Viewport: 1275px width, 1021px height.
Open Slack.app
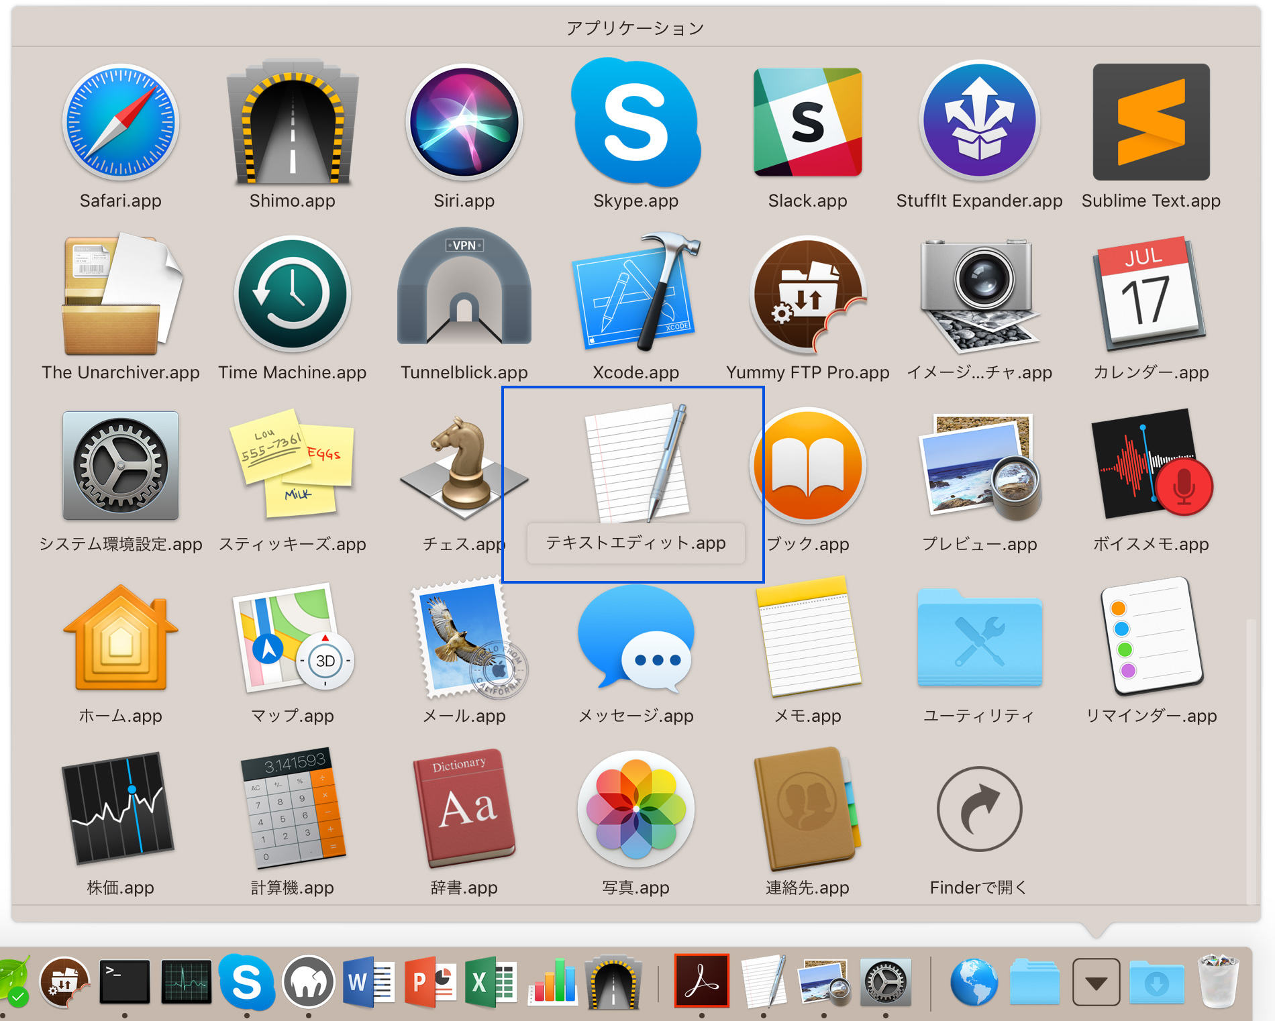808,123
